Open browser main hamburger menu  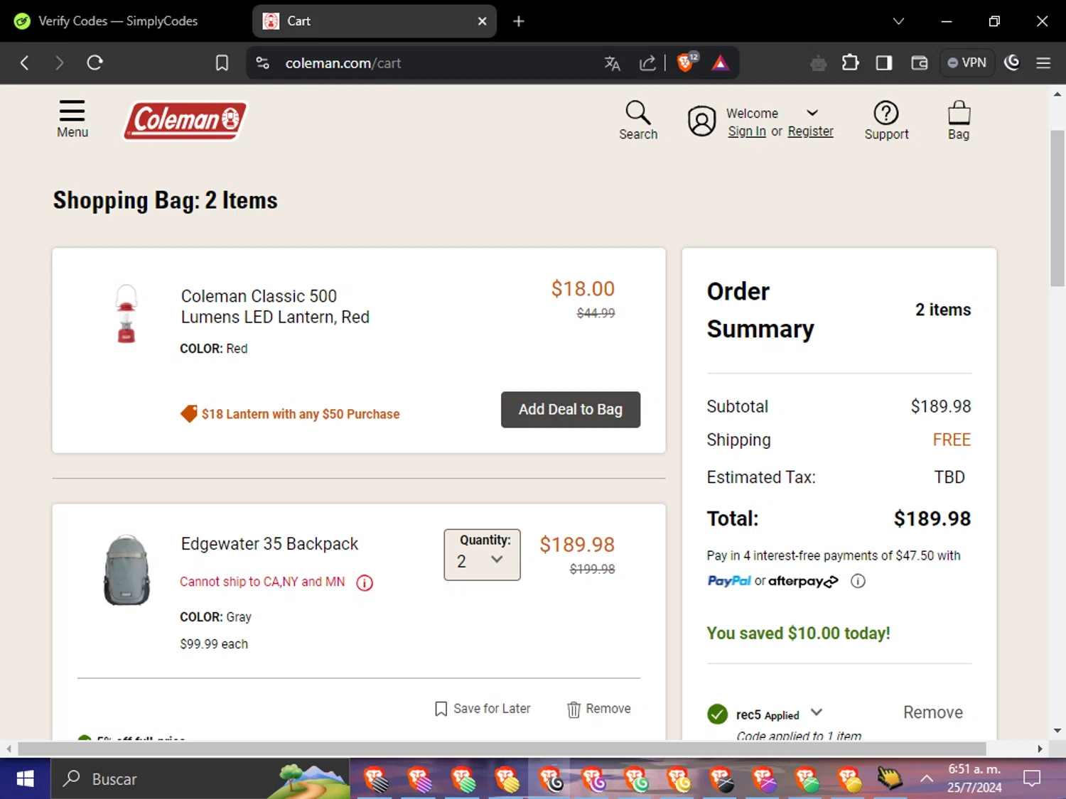(x=1043, y=62)
